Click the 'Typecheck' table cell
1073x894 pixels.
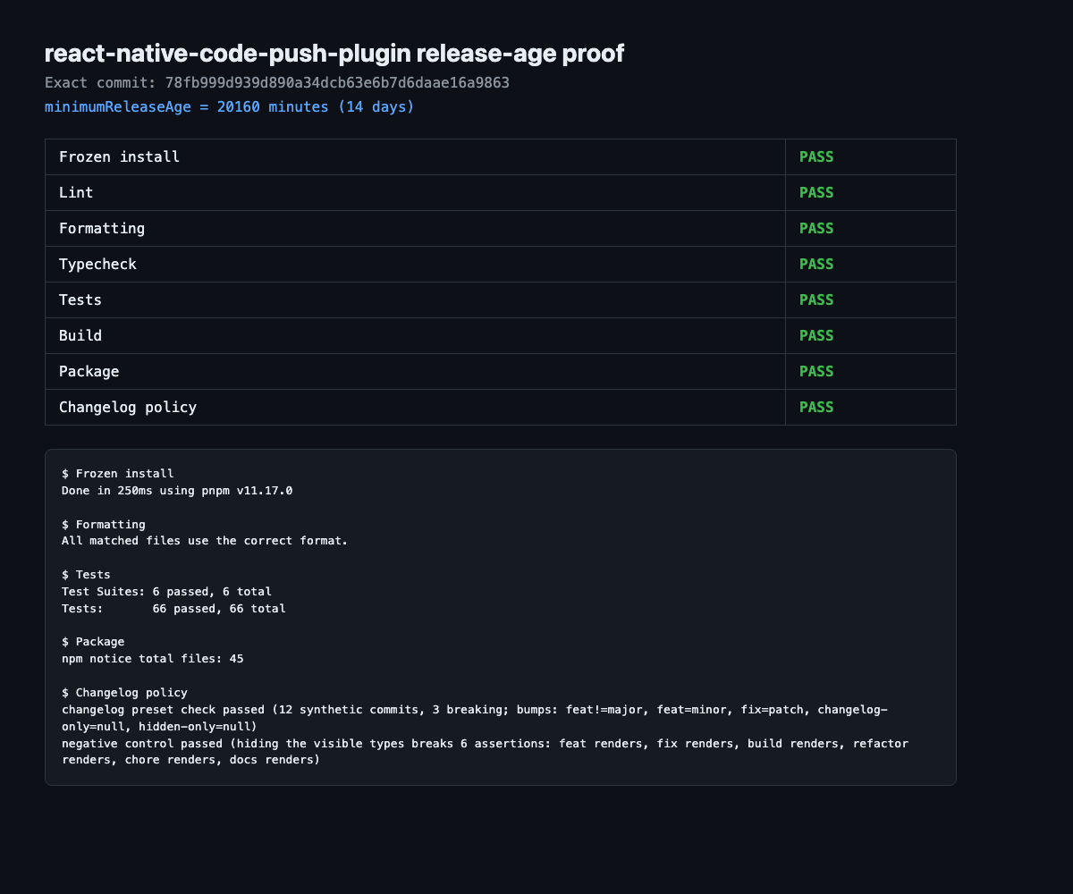415,265
